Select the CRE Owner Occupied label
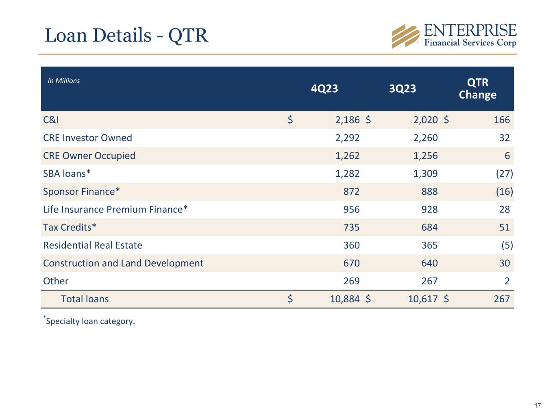The width and height of the screenshot is (555, 416). [89, 156]
